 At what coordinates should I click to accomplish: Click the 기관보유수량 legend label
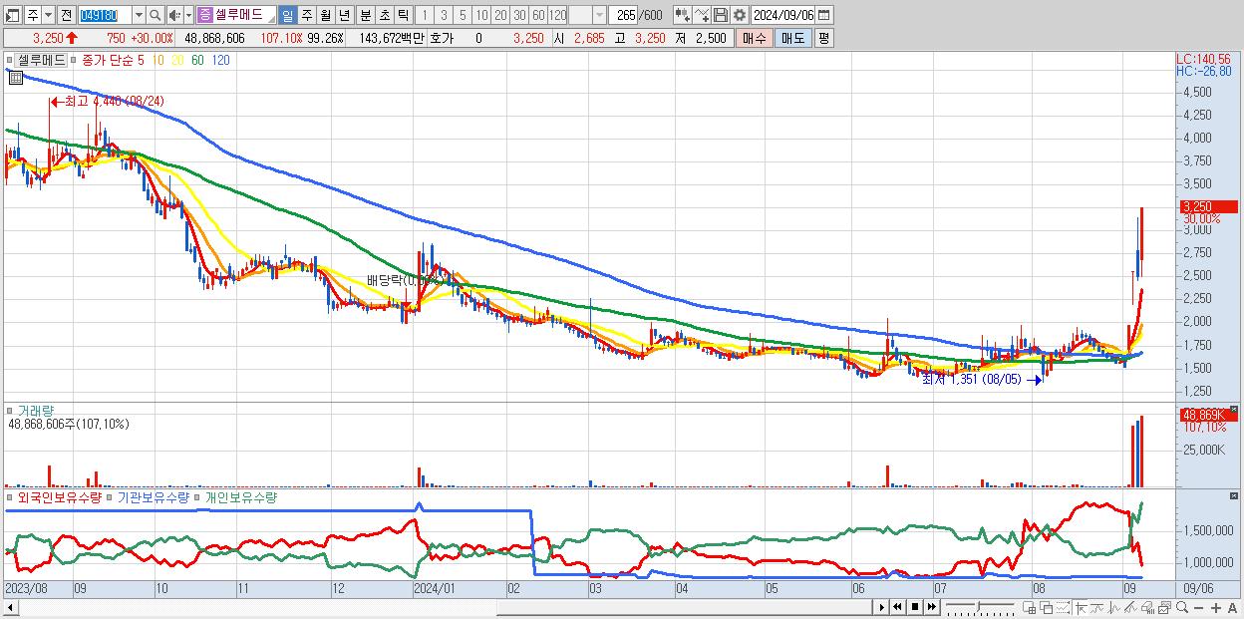(154, 496)
